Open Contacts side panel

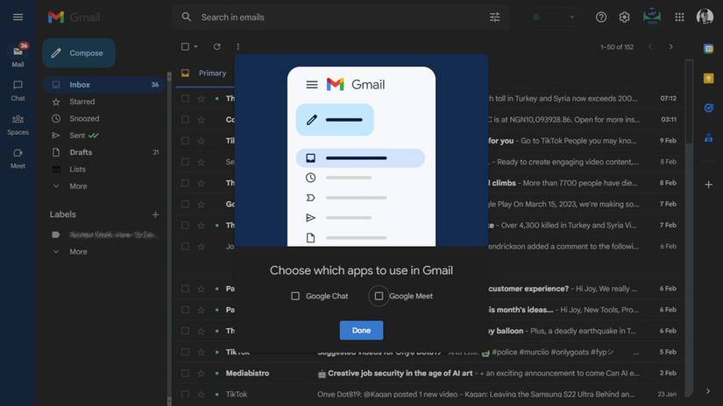click(x=709, y=137)
